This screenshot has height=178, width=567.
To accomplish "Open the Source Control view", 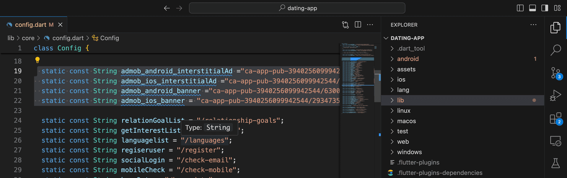I will click(x=556, y=73).
